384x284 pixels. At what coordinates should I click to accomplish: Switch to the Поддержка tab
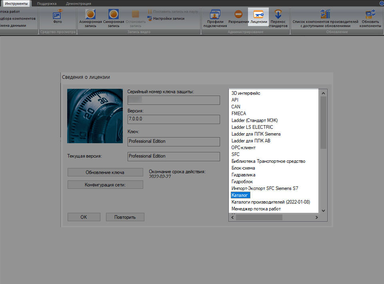point(47,3)
